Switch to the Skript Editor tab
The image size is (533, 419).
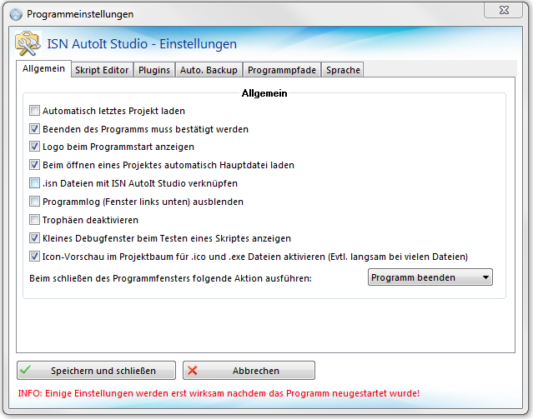pyautogui.click(x=102, y=70)
